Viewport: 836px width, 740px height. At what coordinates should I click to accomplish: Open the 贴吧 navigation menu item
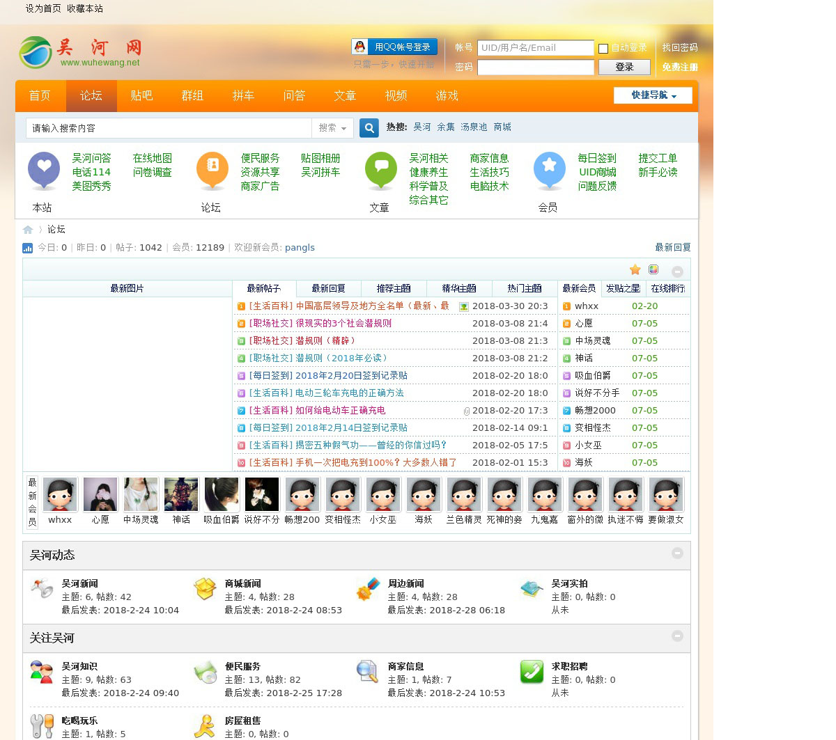(x=141, y=96)
